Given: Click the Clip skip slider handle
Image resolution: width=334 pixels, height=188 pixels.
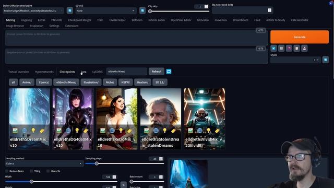Looking at the screenshot, I should pos(150,11).
